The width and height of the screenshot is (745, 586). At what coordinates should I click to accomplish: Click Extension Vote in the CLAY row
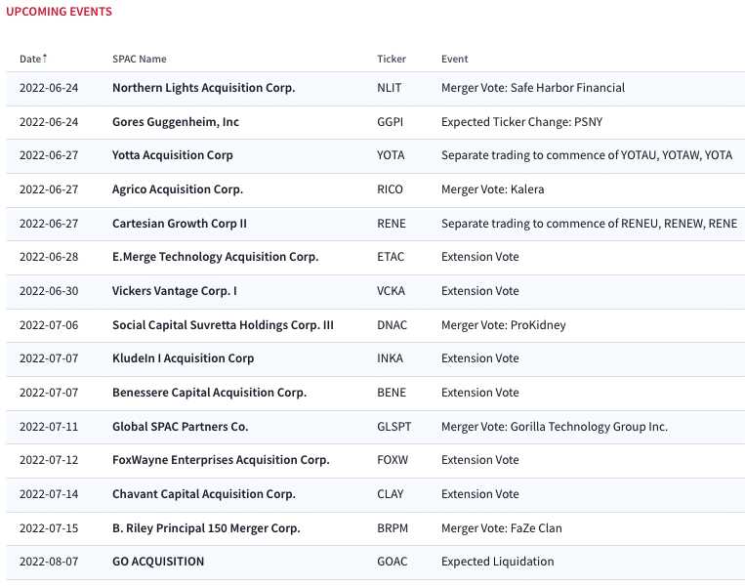479,495
